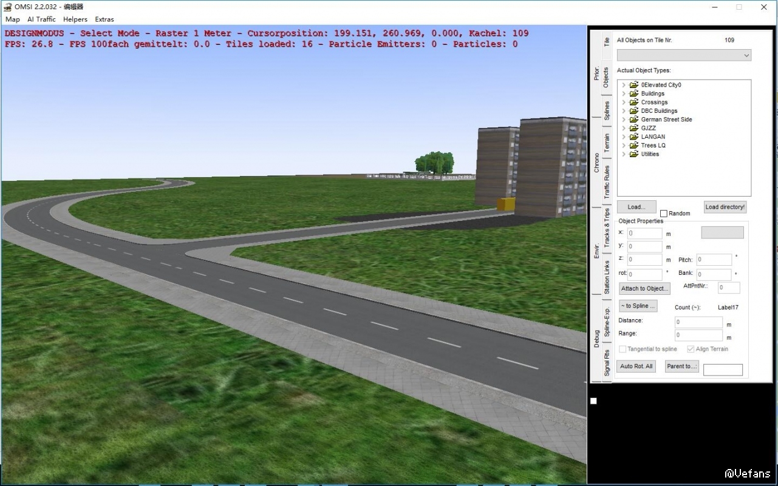Expand the LANGAN tree node
The image size is (778, 486).
[x=624, y=137]
